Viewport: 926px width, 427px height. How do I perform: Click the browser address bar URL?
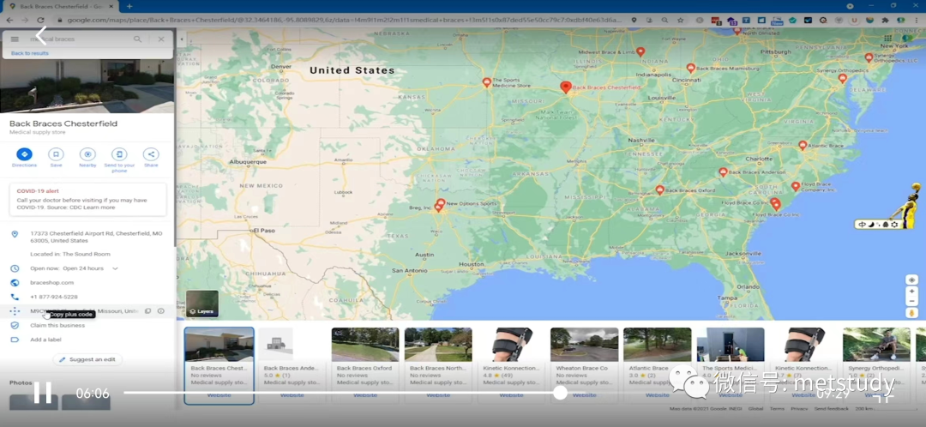(344, 20)
